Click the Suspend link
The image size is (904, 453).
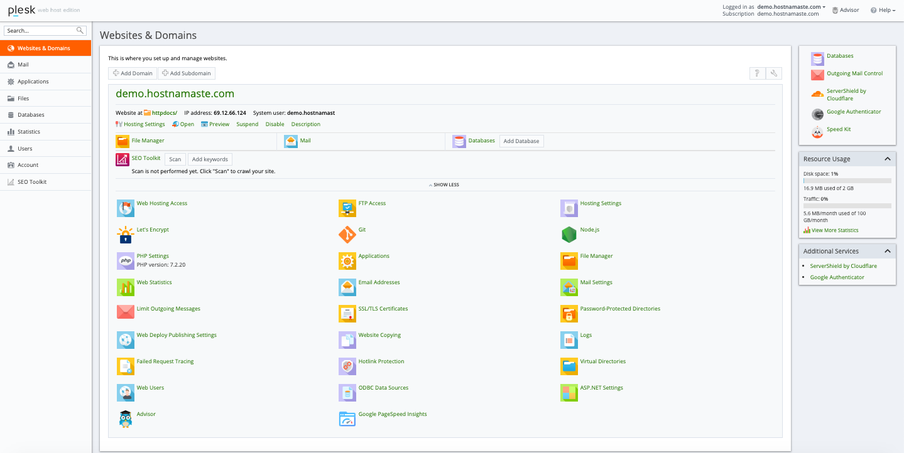(248, 124)
